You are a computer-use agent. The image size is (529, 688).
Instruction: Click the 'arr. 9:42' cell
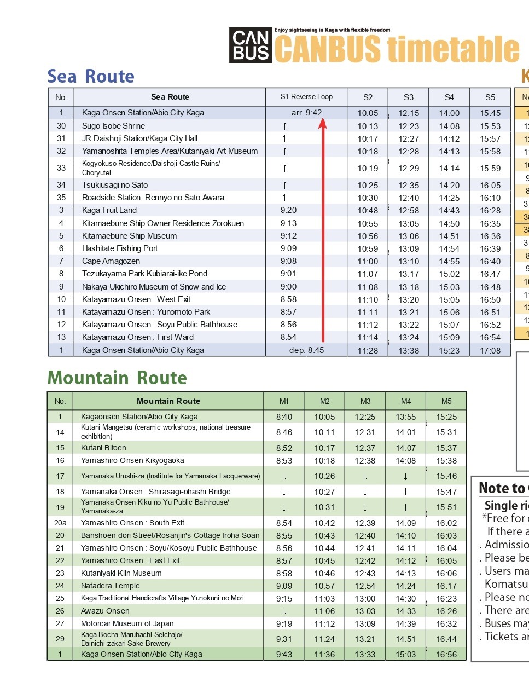[306, 113]
